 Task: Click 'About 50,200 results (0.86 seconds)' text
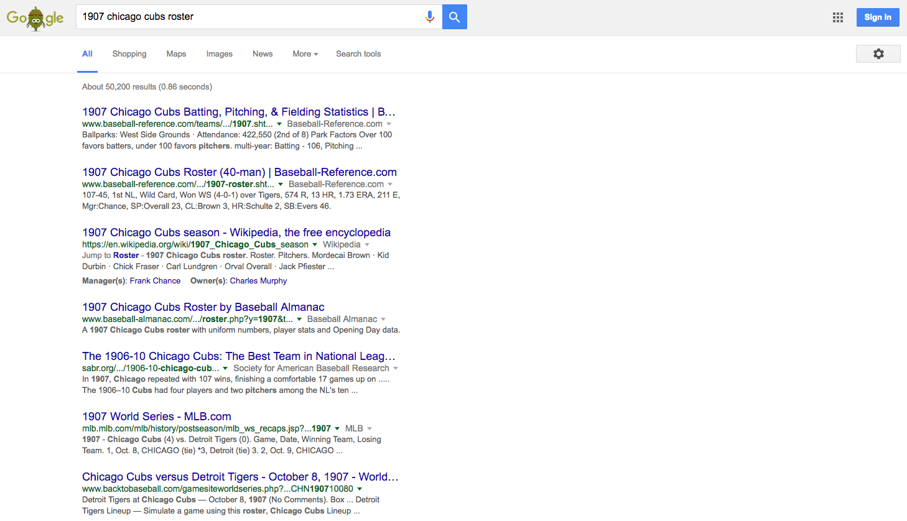147,87
